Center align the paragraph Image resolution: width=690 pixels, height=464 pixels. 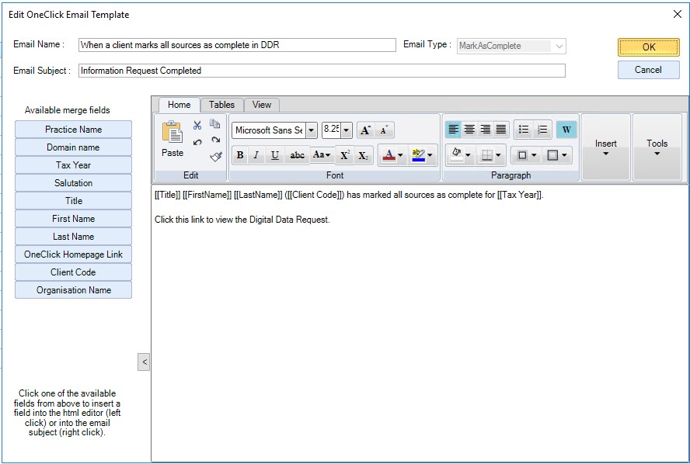point(469,130)
